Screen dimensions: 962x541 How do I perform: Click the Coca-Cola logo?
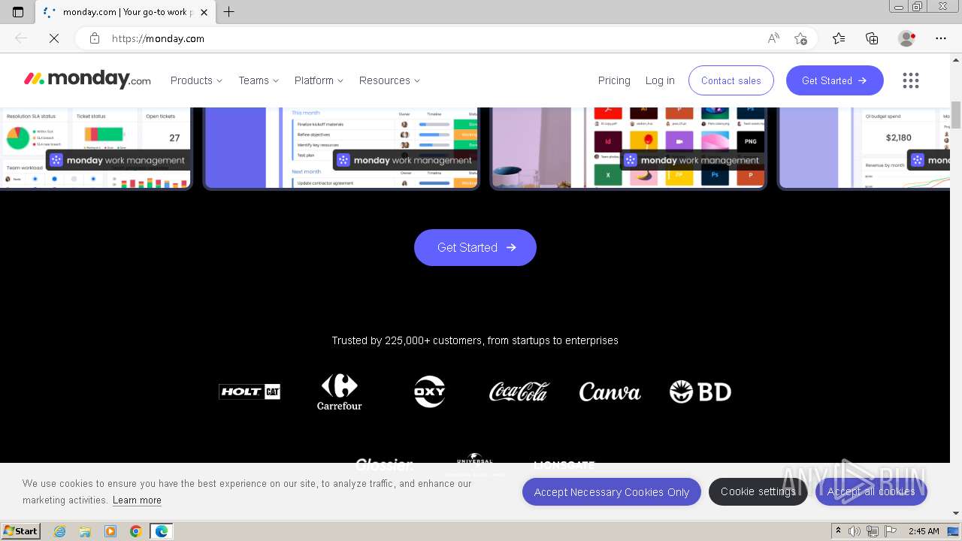pos(519,391)
